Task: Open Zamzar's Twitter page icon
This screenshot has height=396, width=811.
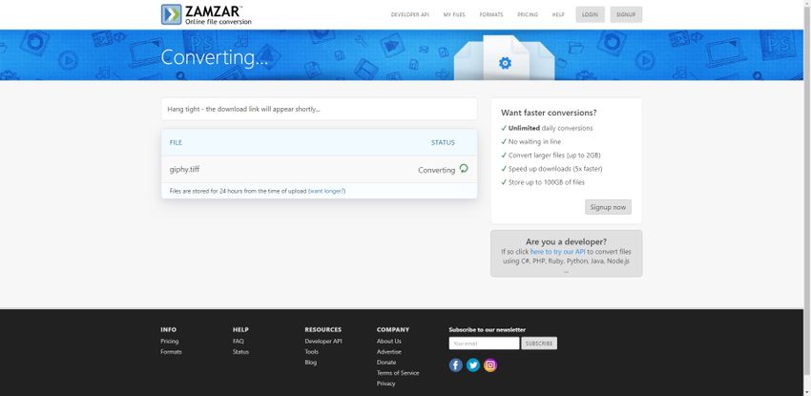Action: [x=473, y=365]
